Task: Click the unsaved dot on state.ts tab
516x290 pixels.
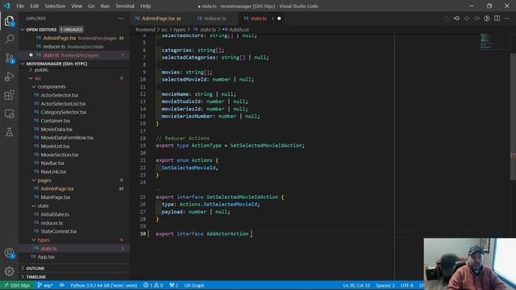Action: tap(279, 19)
